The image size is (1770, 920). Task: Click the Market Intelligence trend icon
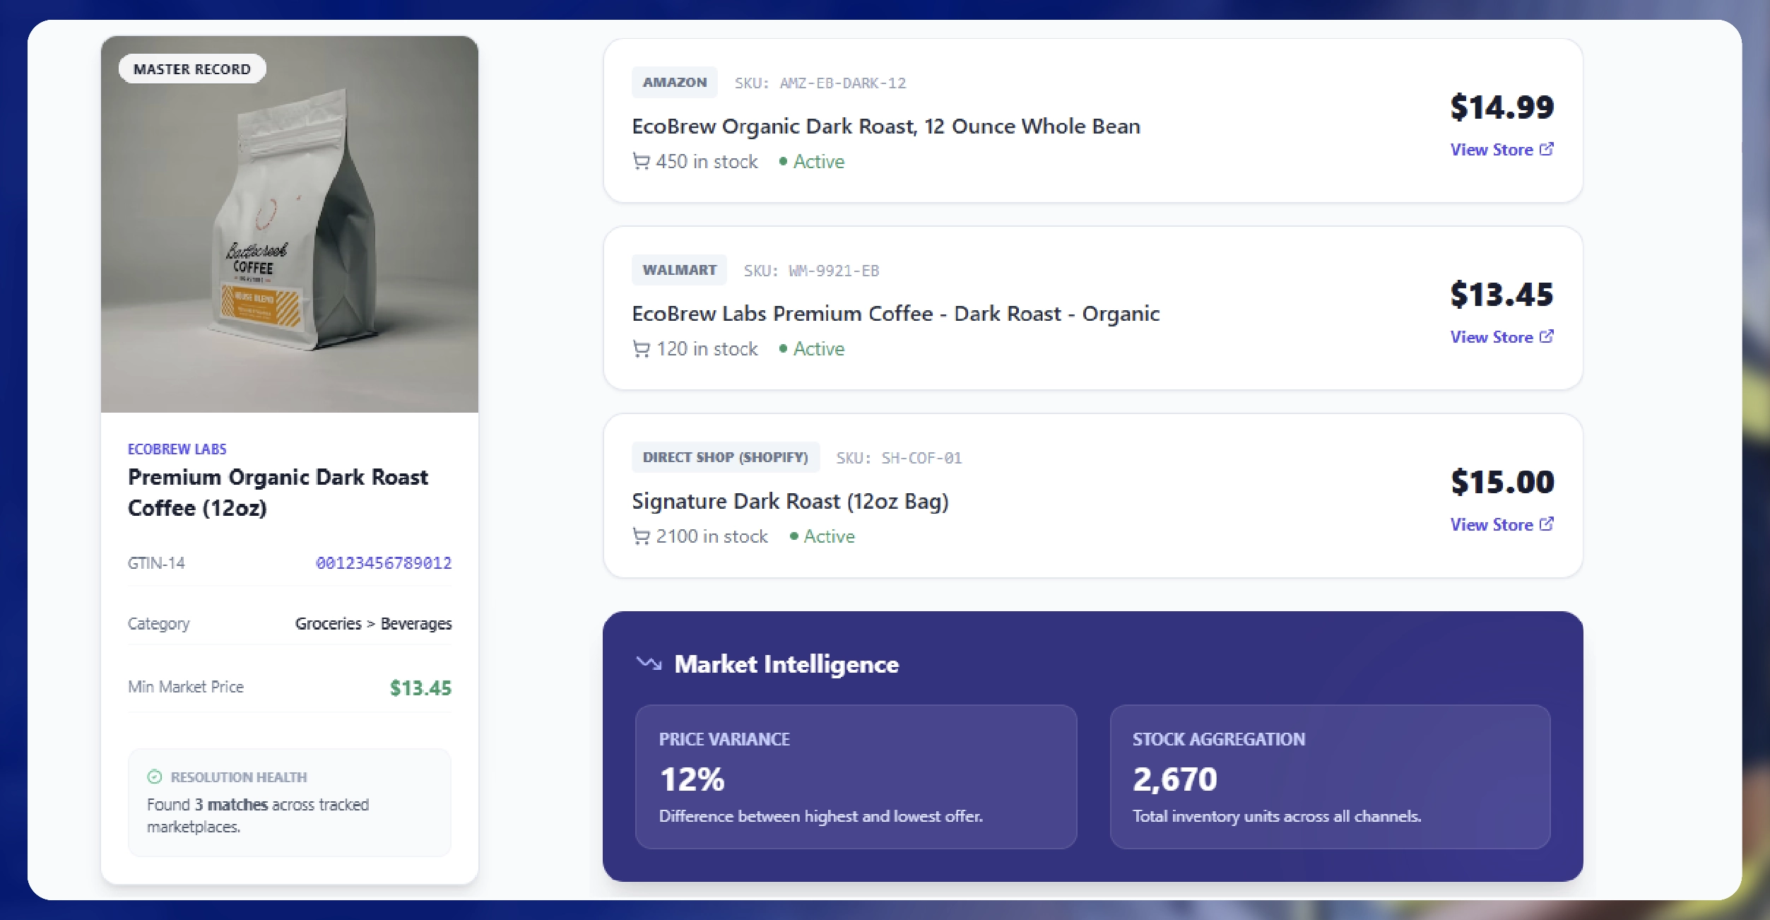click(x=649, y=664)
